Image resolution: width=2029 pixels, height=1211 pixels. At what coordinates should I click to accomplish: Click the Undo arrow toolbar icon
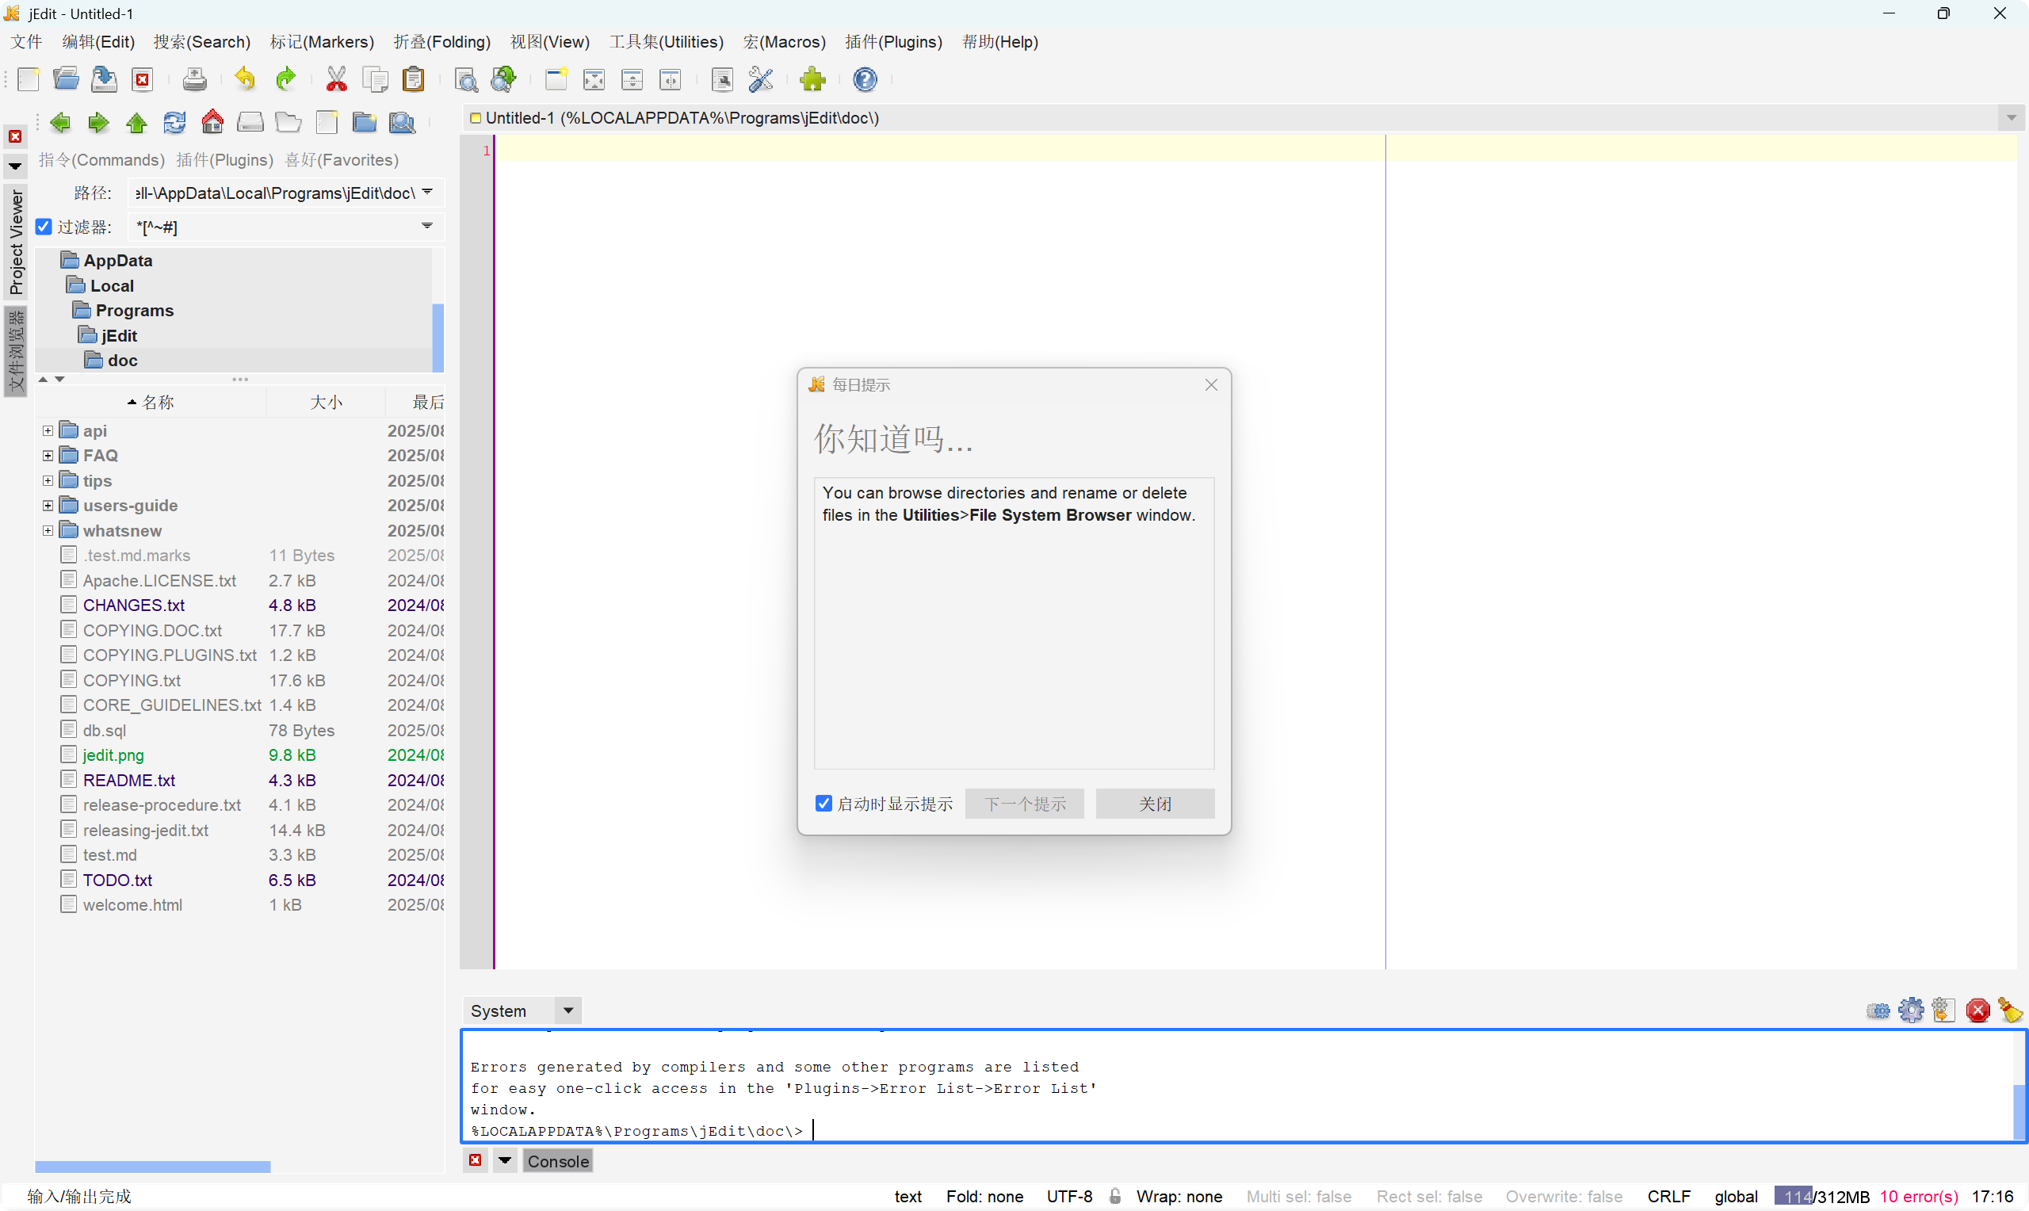click(245, 79)
